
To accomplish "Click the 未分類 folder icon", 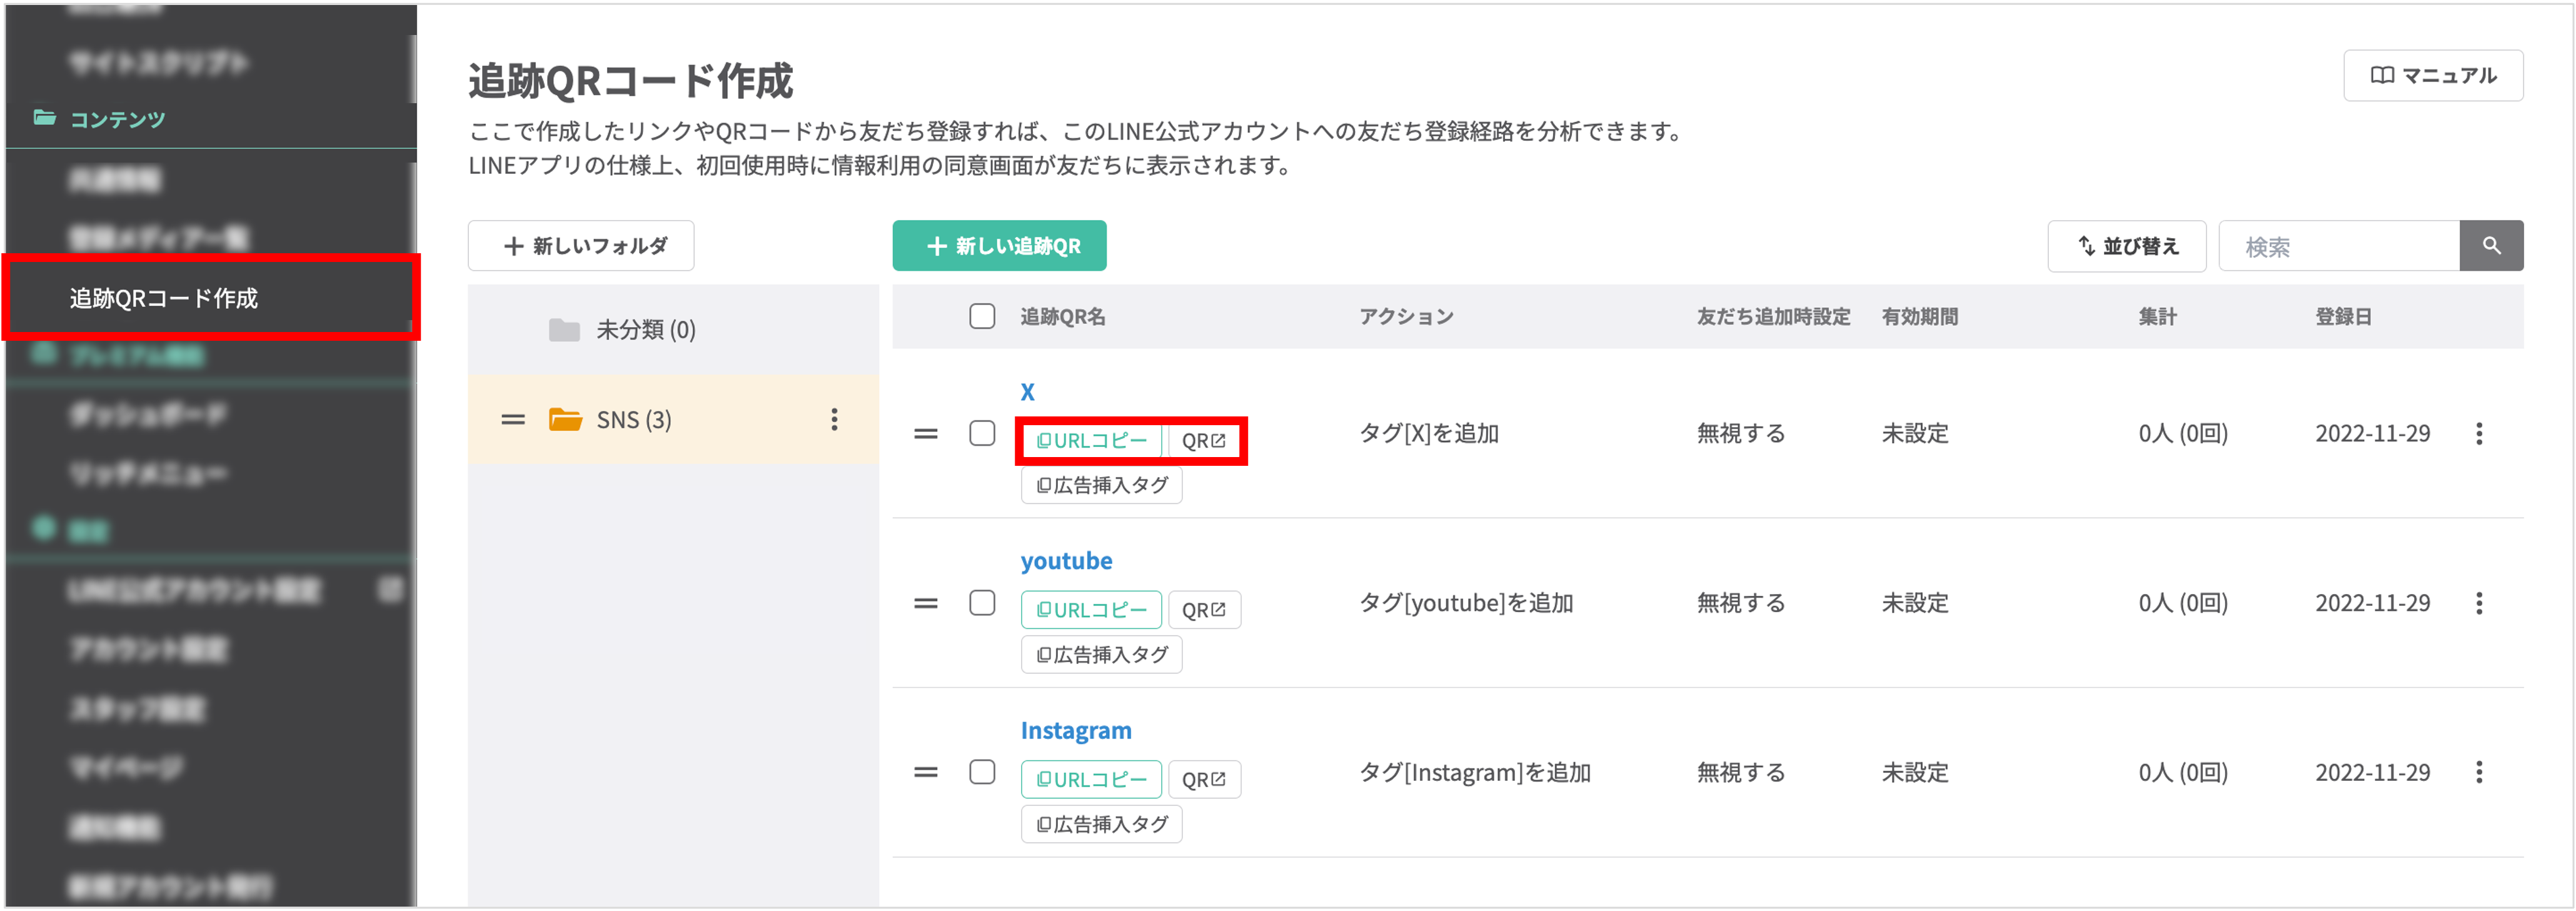I will tap(566, 329).
